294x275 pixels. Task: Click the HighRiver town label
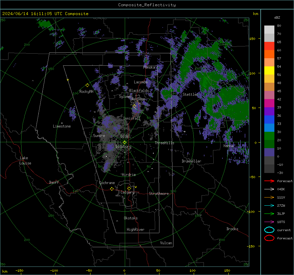pyautogui.click(x=136, y=230)
